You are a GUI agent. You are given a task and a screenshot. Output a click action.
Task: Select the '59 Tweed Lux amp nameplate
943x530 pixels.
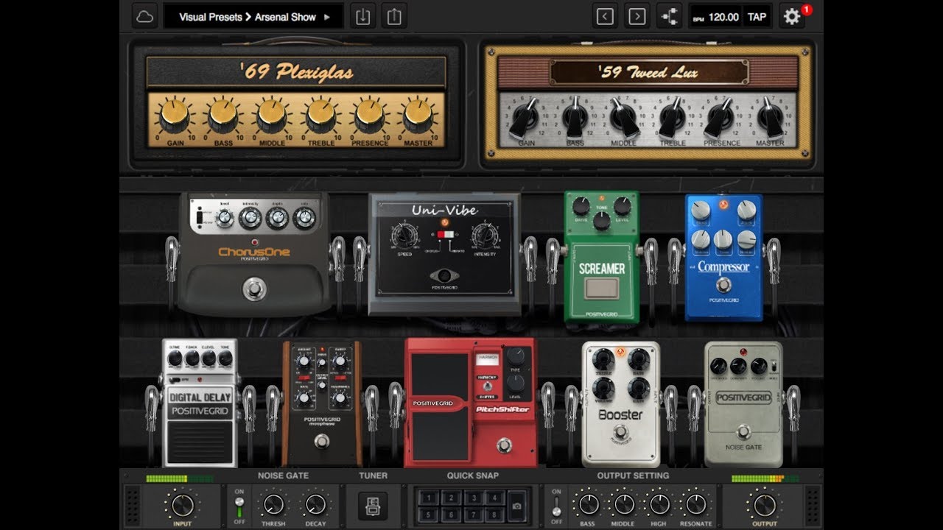tap(648, 72)
